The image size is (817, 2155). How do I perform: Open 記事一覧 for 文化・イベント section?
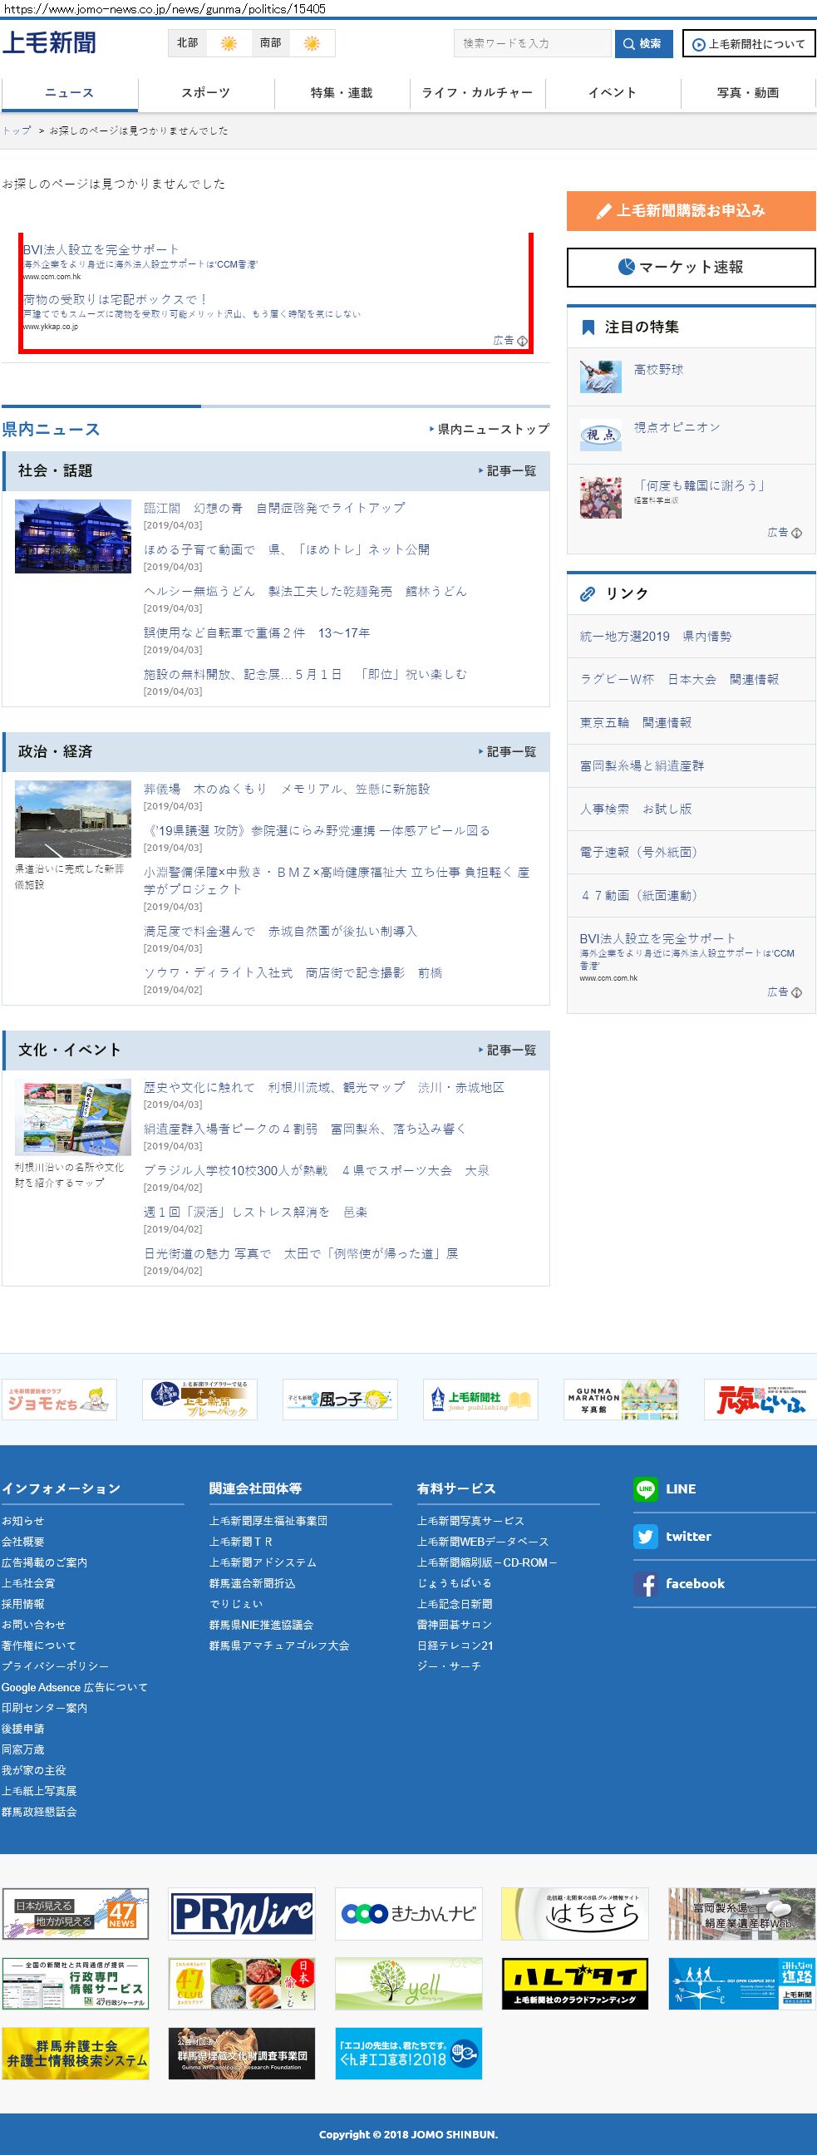click(x=508, y=1050)
